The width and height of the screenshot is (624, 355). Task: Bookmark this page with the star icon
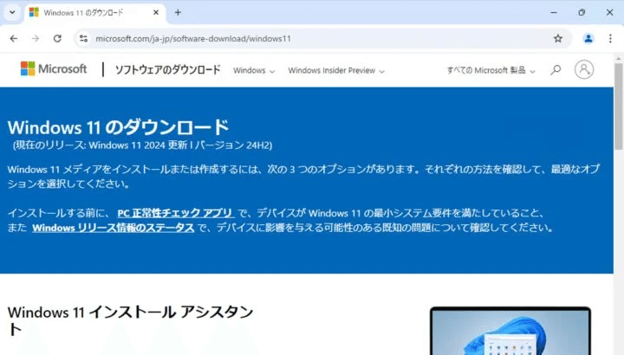[x=558, y=39]
